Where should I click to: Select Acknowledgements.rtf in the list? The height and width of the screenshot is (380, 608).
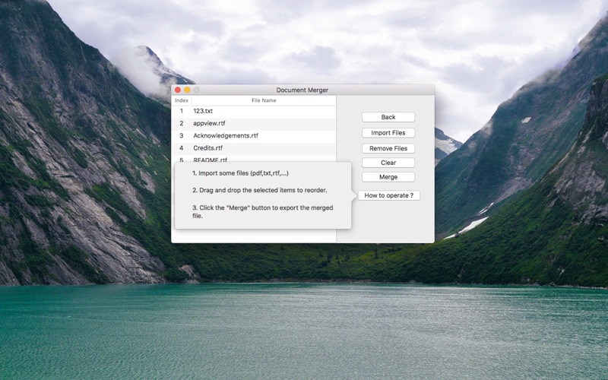pyautogui.click(x=254, y=136)
